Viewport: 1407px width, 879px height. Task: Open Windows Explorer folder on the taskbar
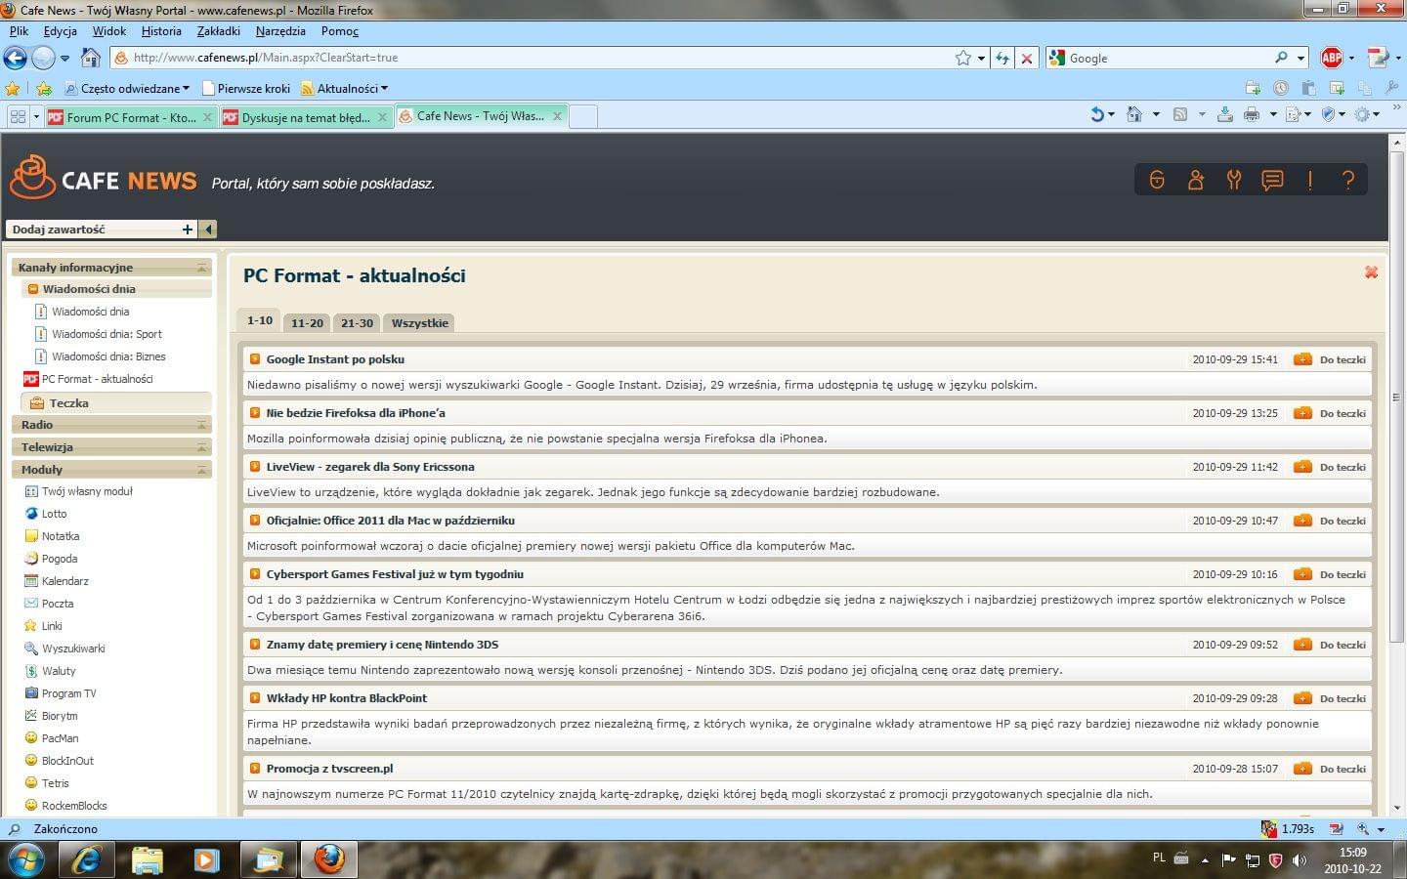coord(147,859)
